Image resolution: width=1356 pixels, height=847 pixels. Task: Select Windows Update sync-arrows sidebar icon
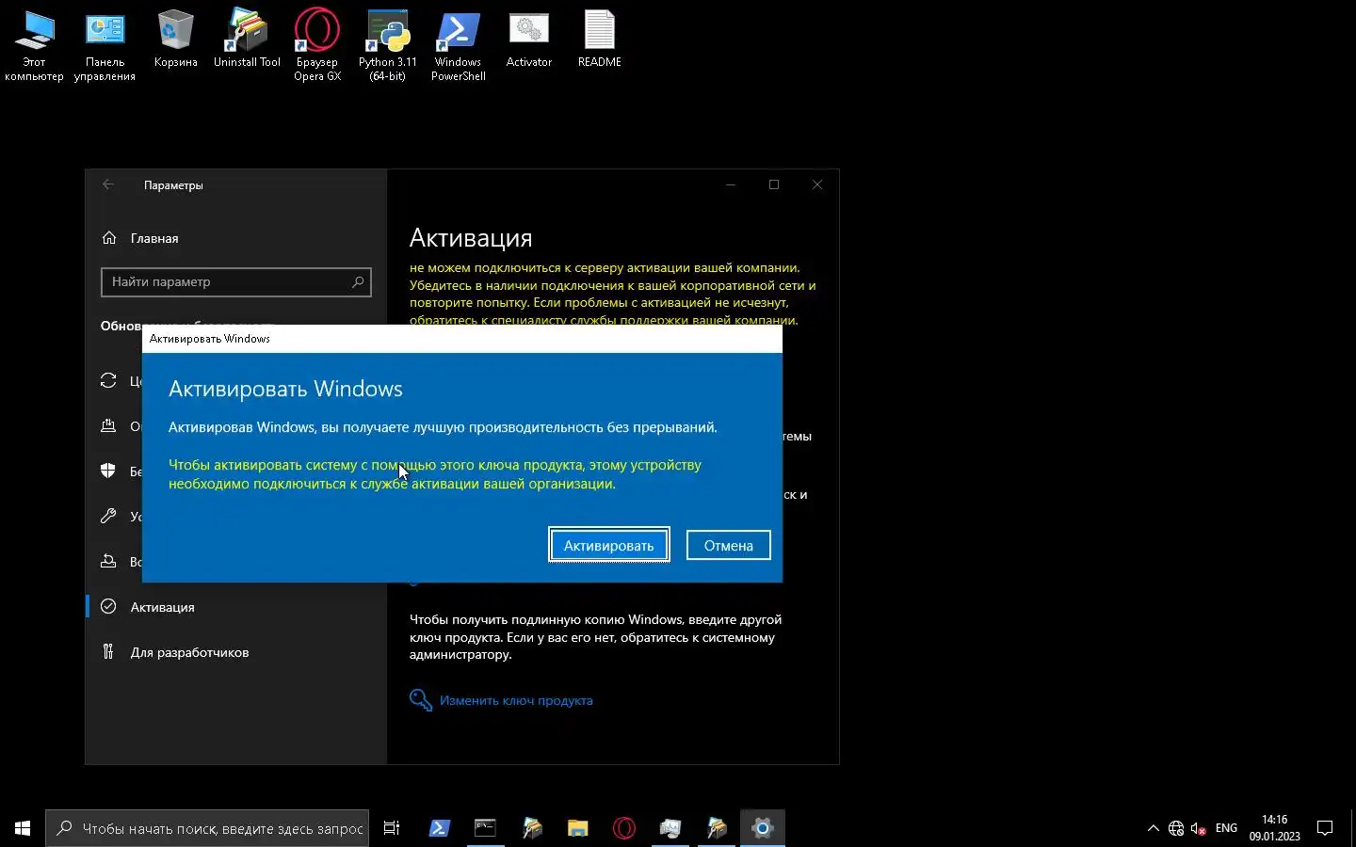pyautogui.click(x=108, y=380)
